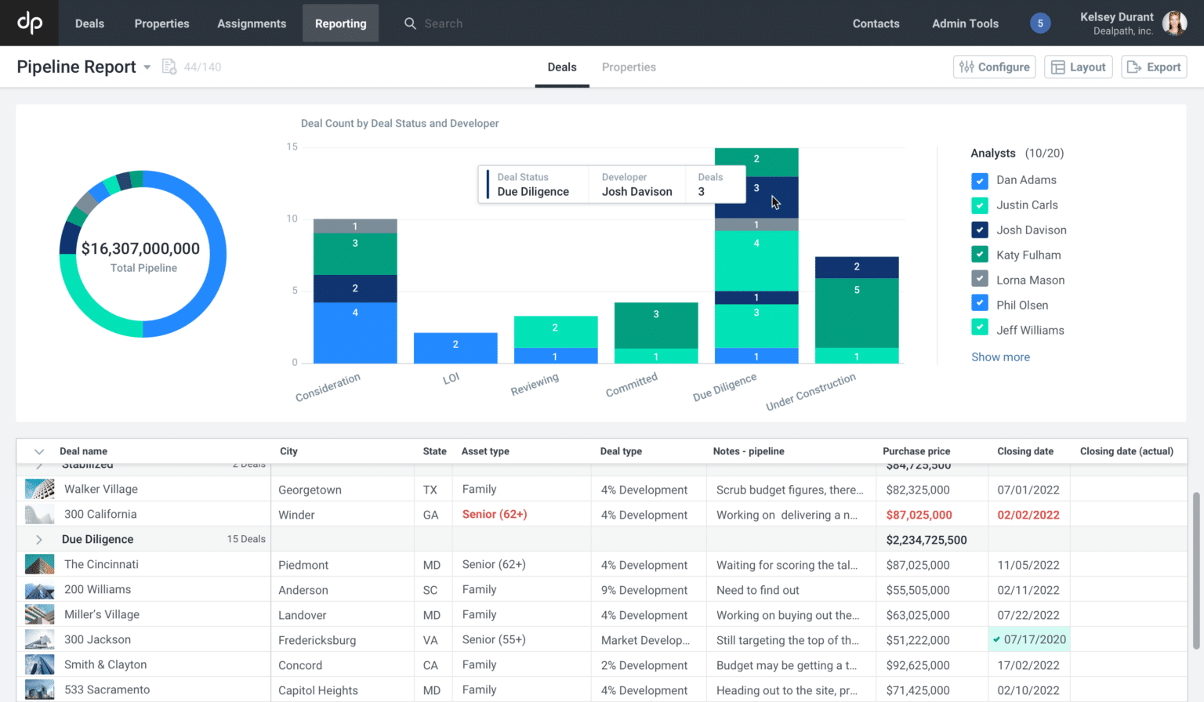
Task: Click the Layout table icon
Action: point(1057,67)
